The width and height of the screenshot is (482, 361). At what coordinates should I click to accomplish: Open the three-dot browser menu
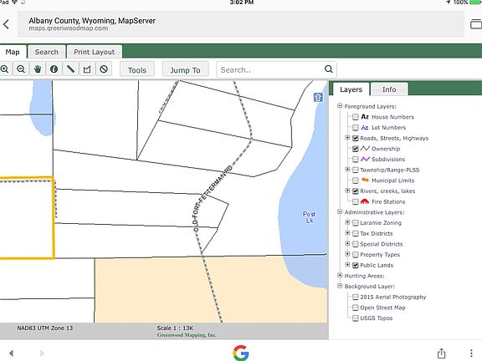tap(471, 353)
